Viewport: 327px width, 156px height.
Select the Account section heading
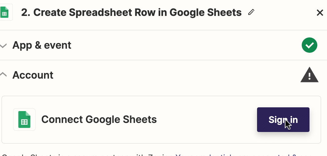[33, 75]
